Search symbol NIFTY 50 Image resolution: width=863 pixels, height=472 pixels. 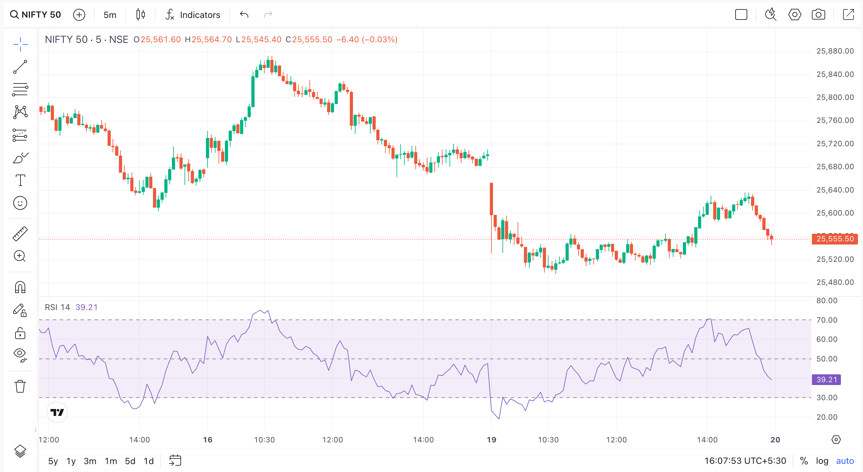(36, 15)
